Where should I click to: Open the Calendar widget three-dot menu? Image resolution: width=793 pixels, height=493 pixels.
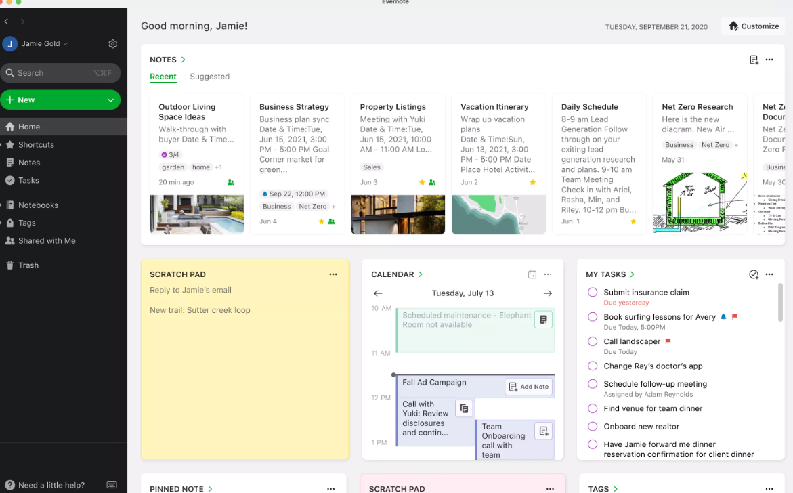pos(548,274)
